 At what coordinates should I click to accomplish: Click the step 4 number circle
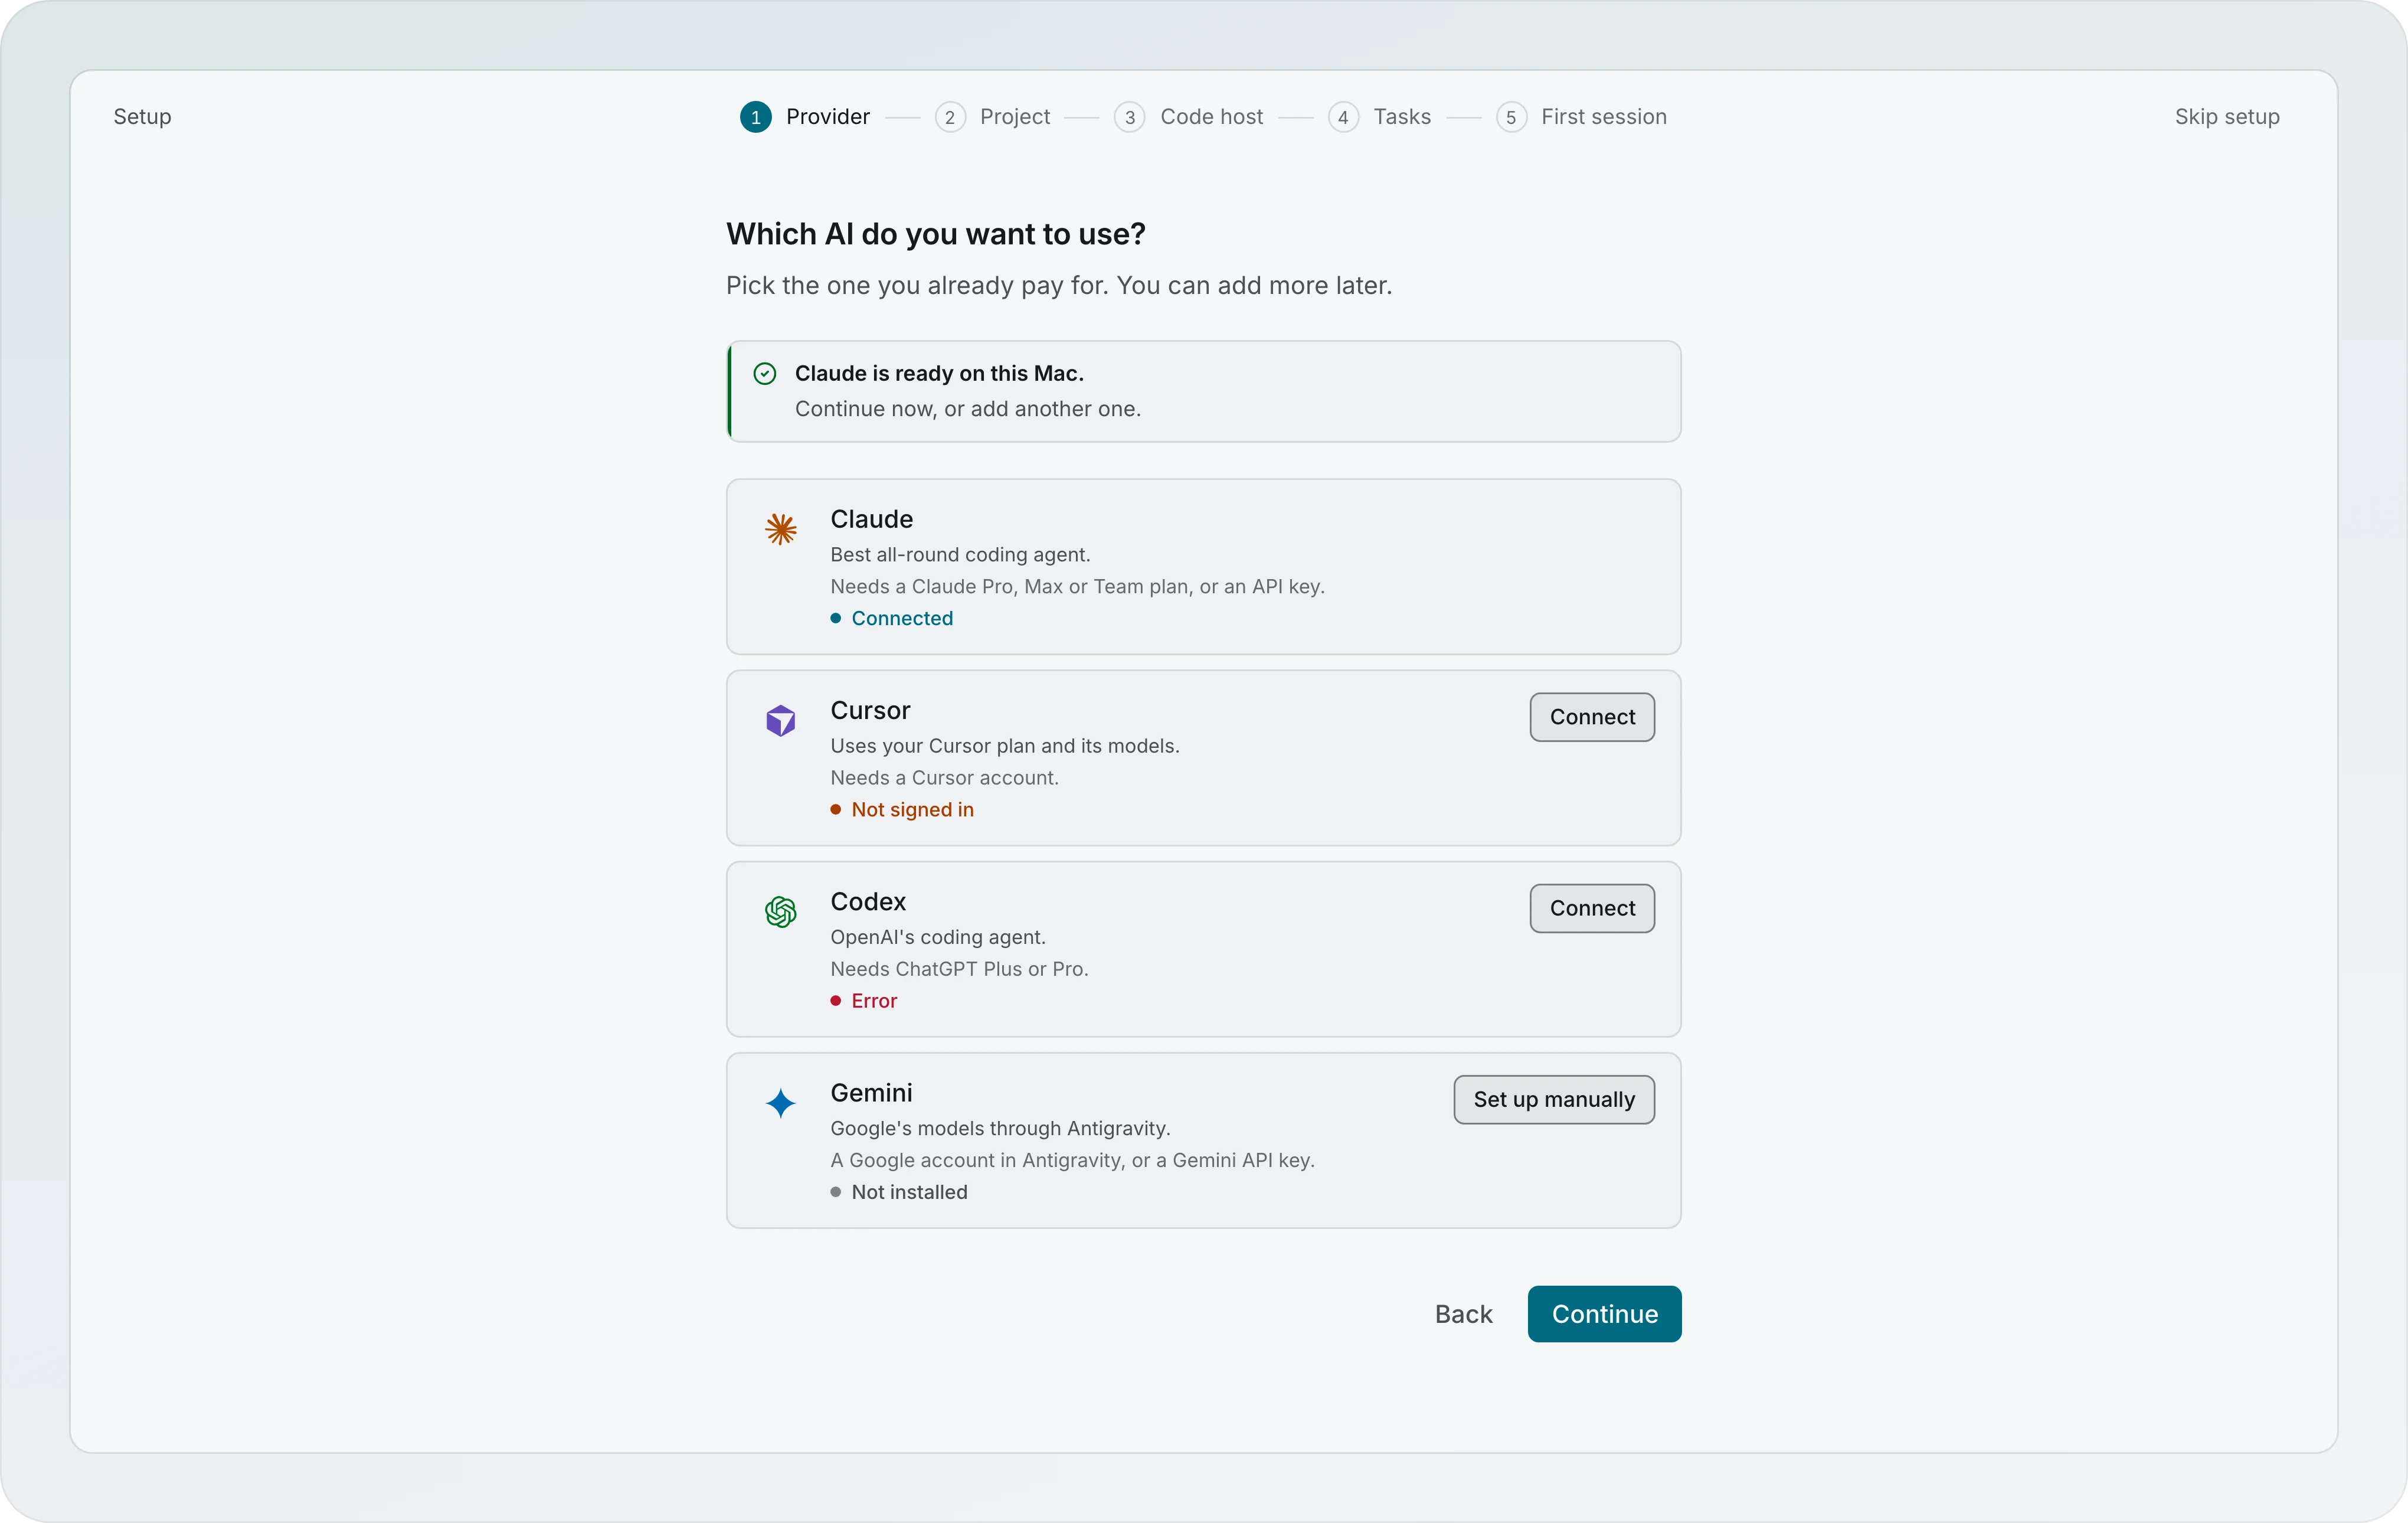click(x=1343, y=117)
